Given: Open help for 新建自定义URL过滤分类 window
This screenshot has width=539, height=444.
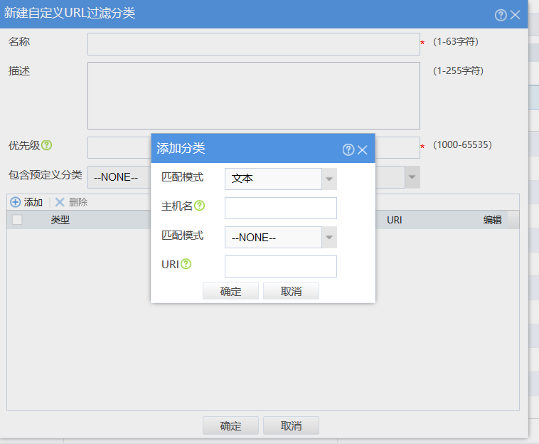Looking at the screenshot, I should pyautogui.click(x=501, y=15).
